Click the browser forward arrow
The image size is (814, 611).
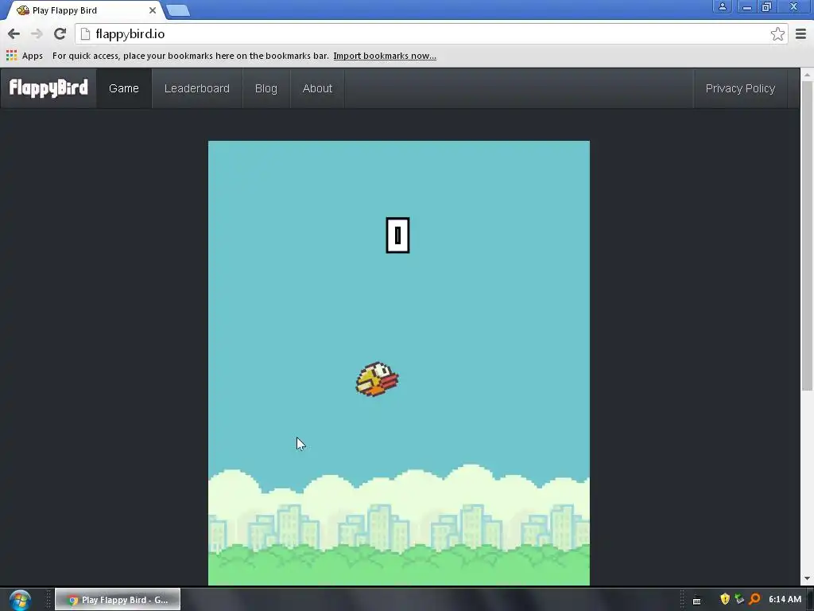tap(37, 33)
